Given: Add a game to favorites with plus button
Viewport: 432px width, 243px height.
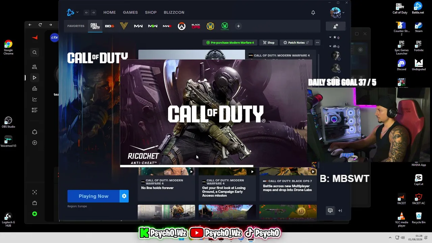Looking at the screenshot, I should point(238,26).
